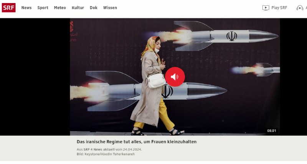Open the News menu item
Screen dimensions: 307x164
(26, 8)
